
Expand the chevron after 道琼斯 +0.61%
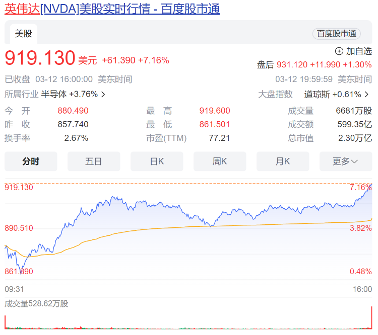(367, 95)
